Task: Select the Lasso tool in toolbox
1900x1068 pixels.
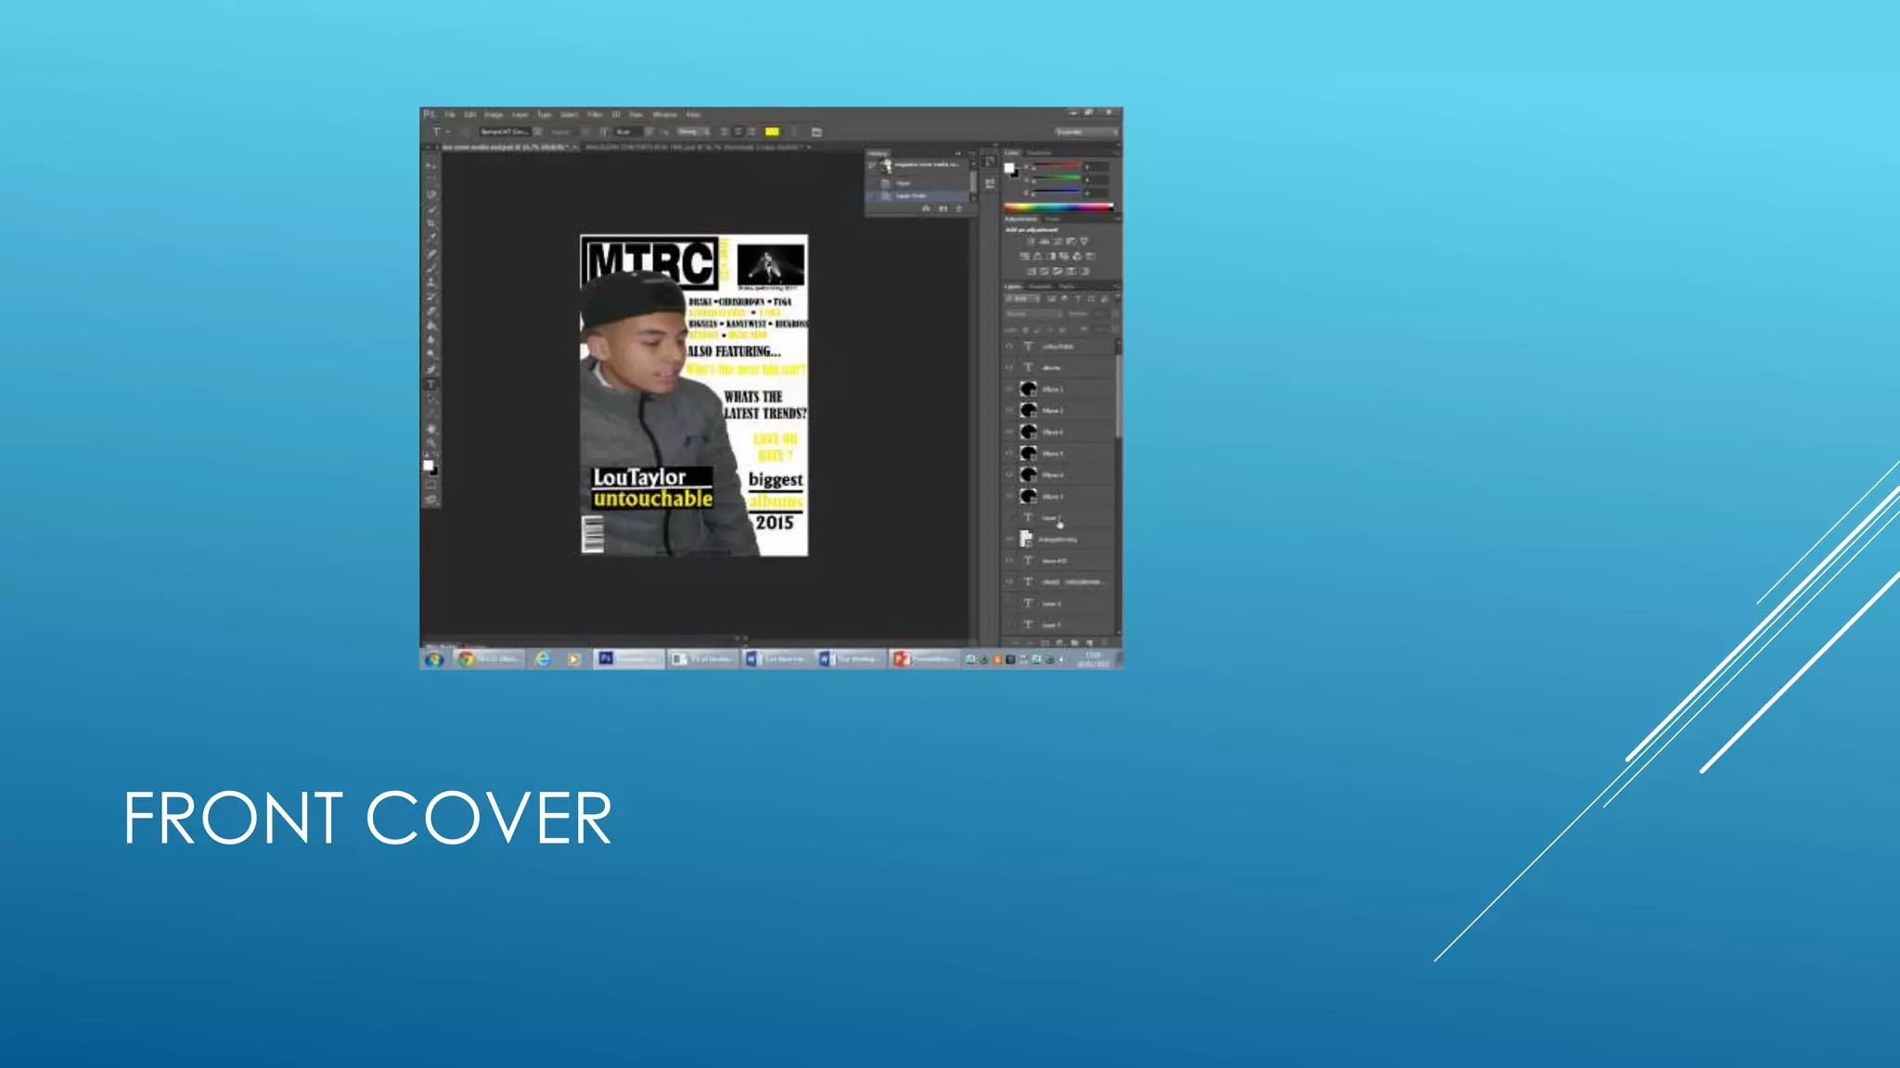Action: 430,195
